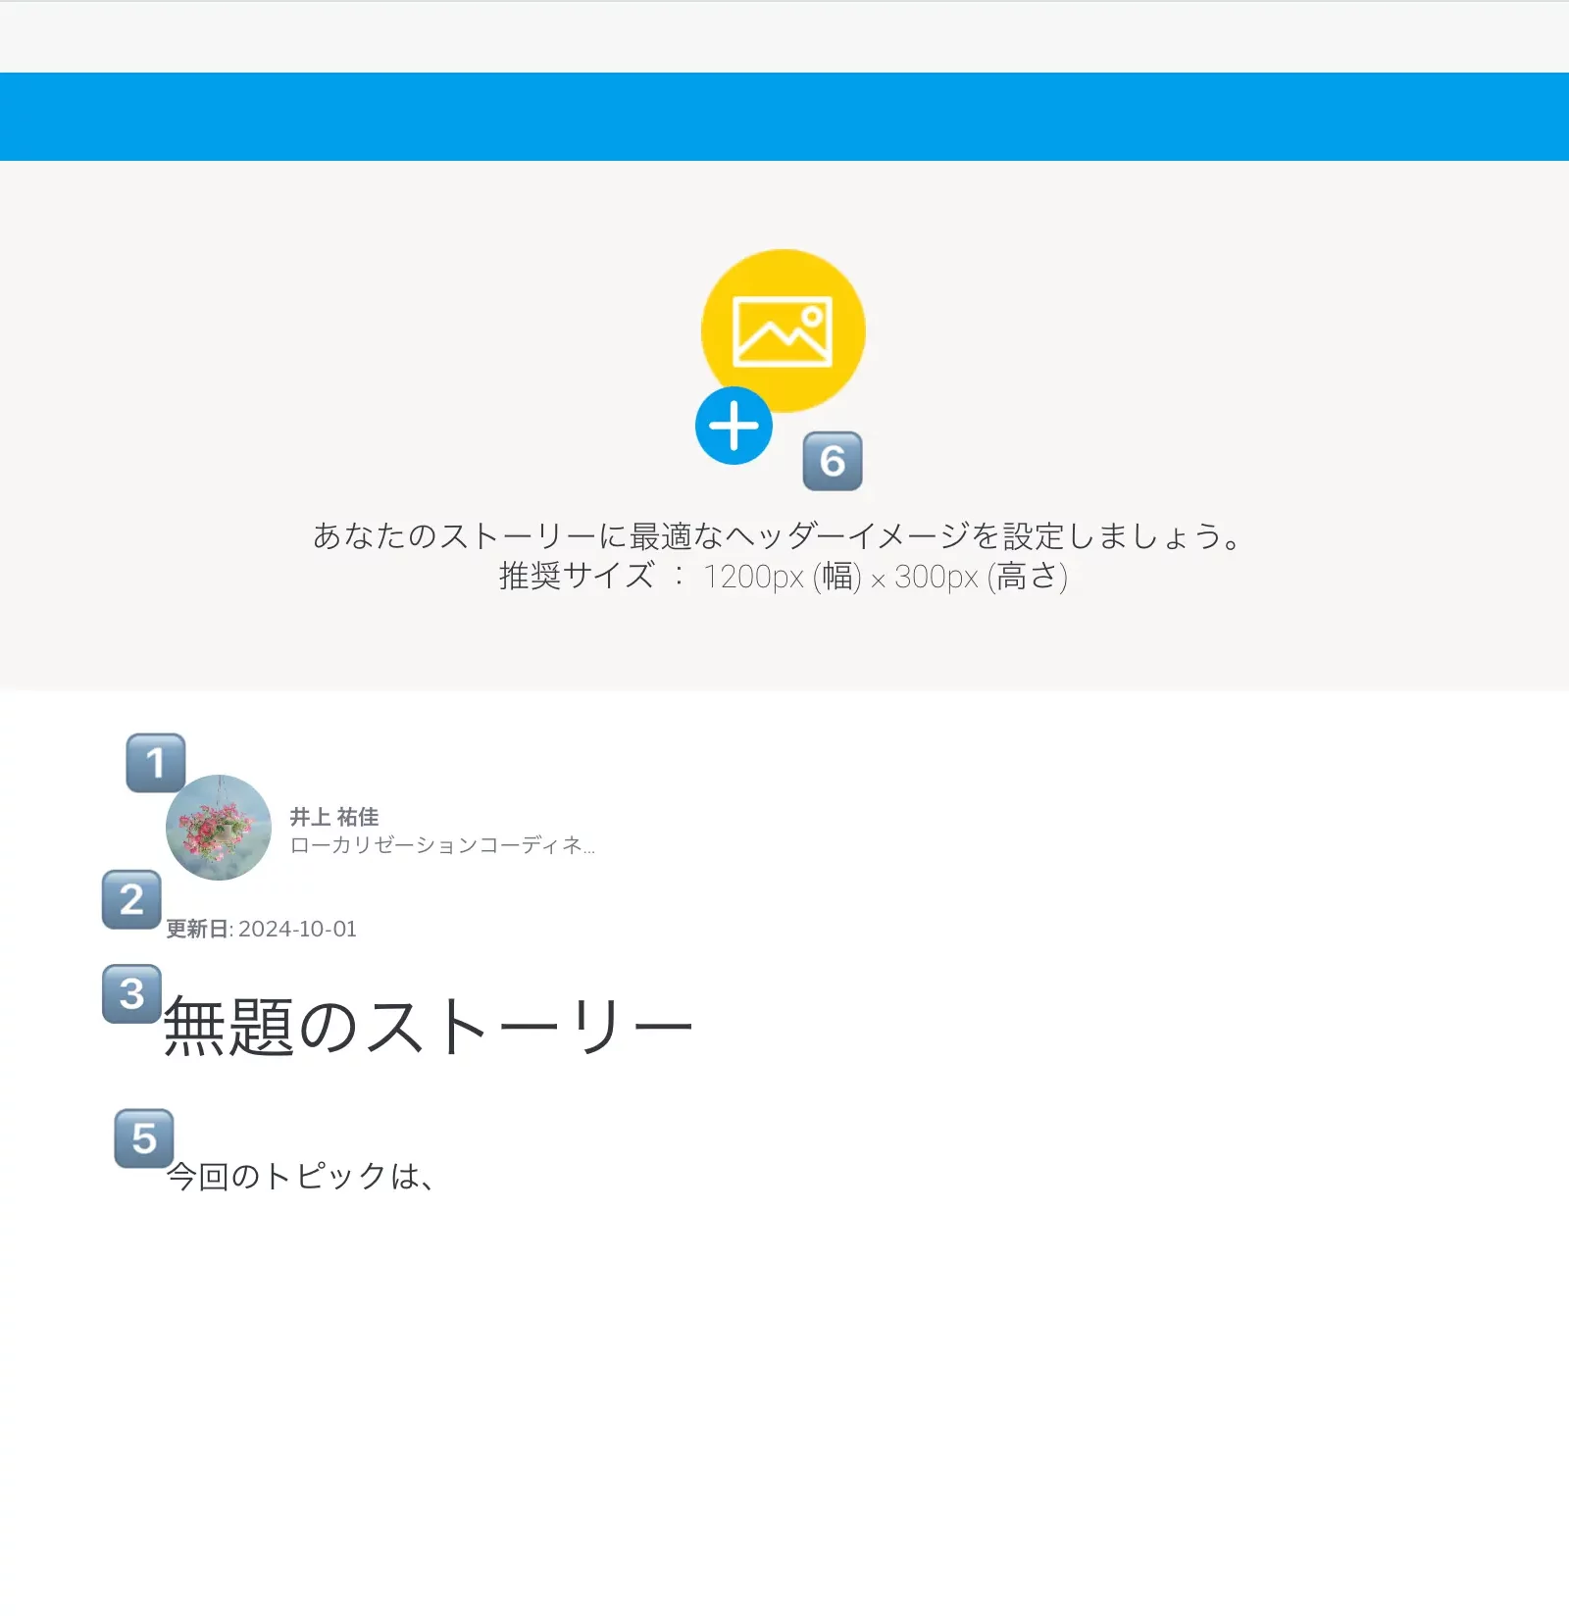The height and width of the screenshot is (1616, 1569).
Task: Toggle the header image upload control
Action: click(x=734, y=426)
